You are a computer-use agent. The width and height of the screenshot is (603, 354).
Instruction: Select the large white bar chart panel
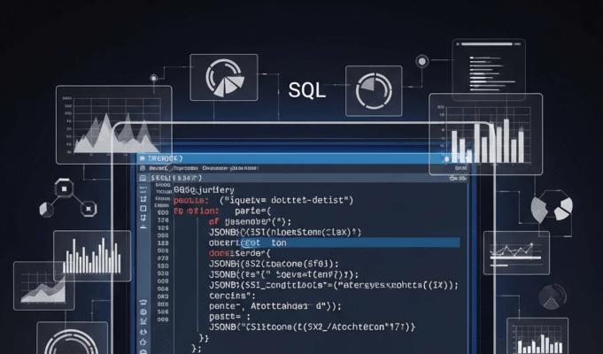[486, 134]
